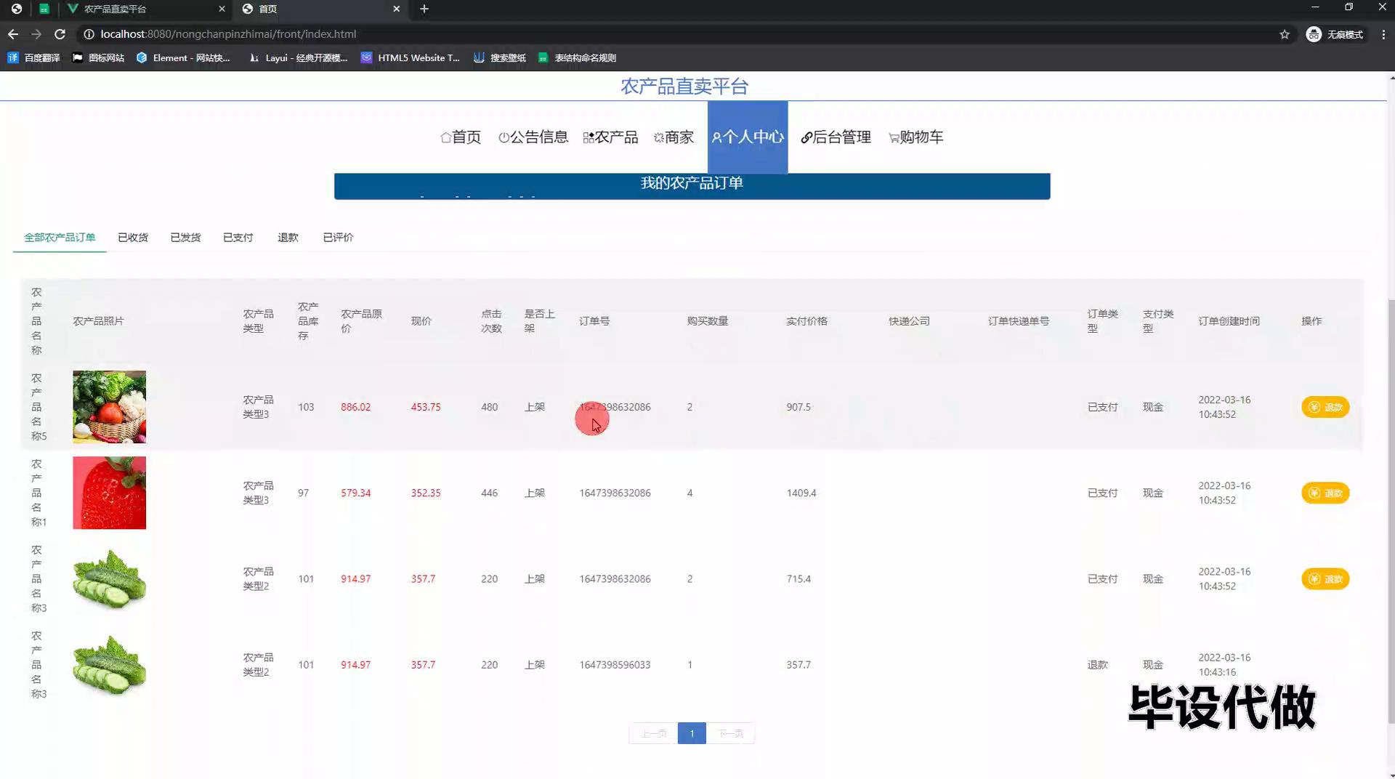Open the browser three-dot menu

[1383, 34]
